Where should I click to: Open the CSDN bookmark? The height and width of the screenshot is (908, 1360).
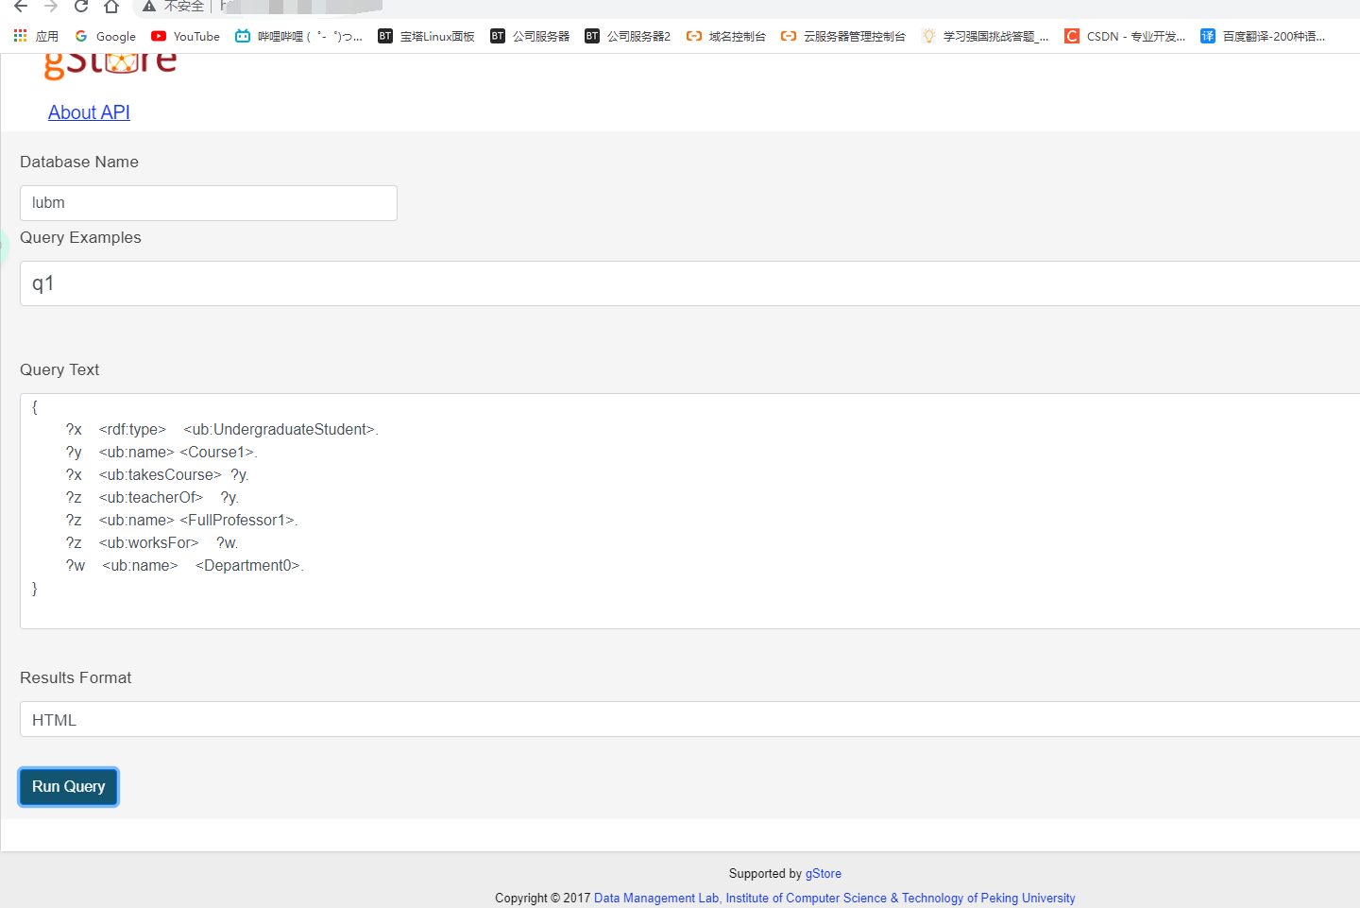point(1124,36)
